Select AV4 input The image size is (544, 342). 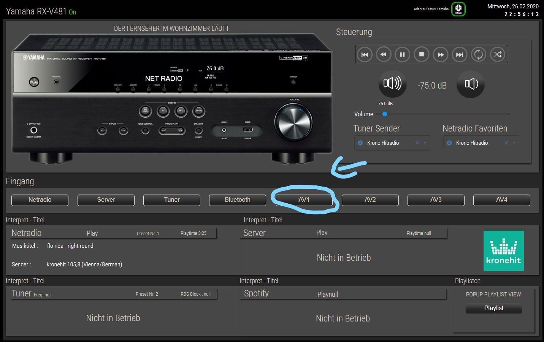click(502, 200)
